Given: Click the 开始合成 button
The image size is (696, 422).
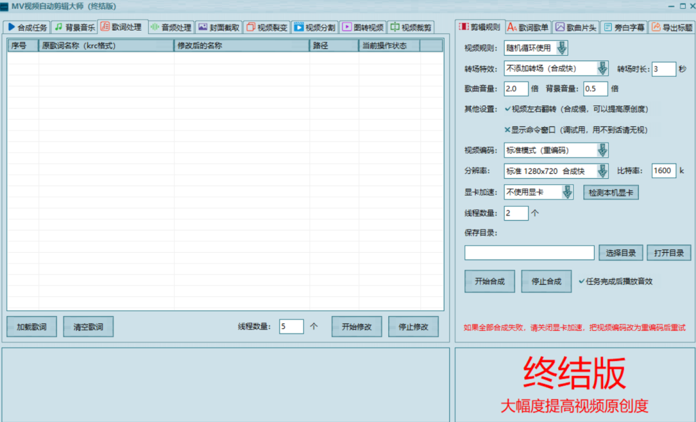Looking at the screenshot, I should point(489,281).
